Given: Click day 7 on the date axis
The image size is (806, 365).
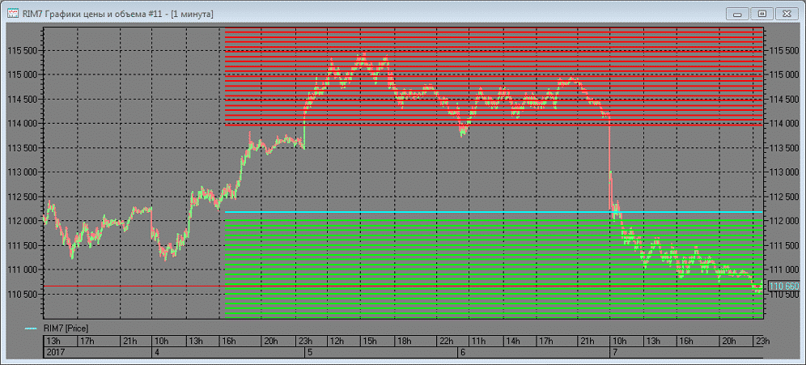Looking at the screenshot, I should point(614,353).
